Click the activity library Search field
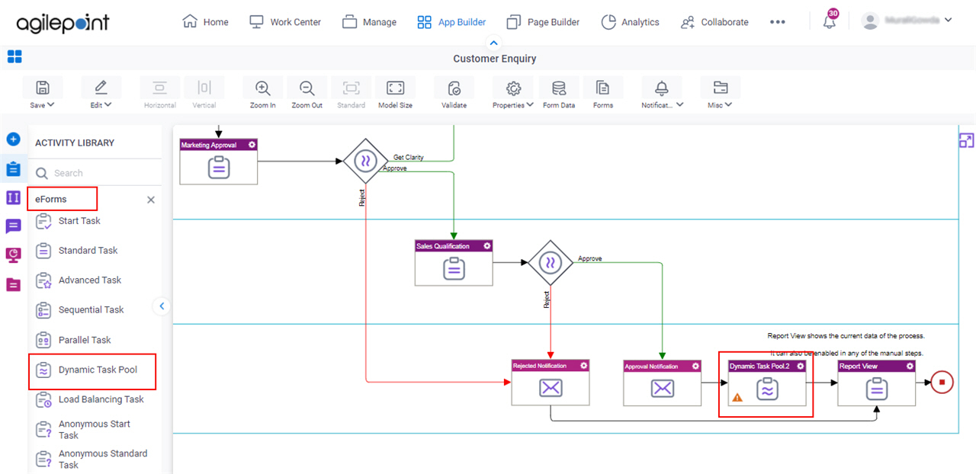The image size is (976, 474). [97, 173]
